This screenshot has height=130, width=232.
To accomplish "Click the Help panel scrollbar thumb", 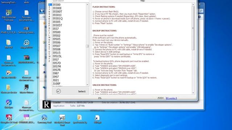I will point(193,28).
